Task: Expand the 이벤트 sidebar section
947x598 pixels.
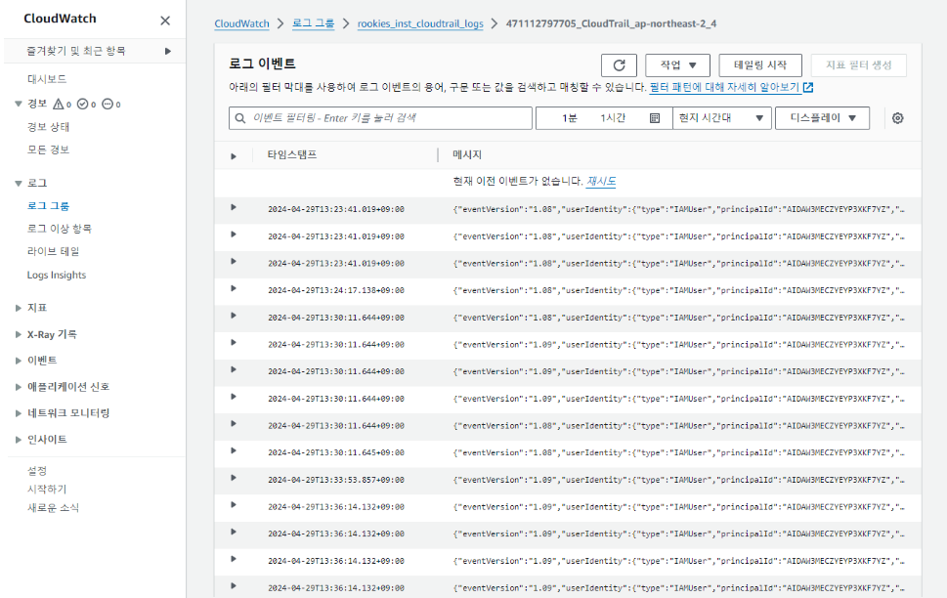Action: (x=19, y=361)
